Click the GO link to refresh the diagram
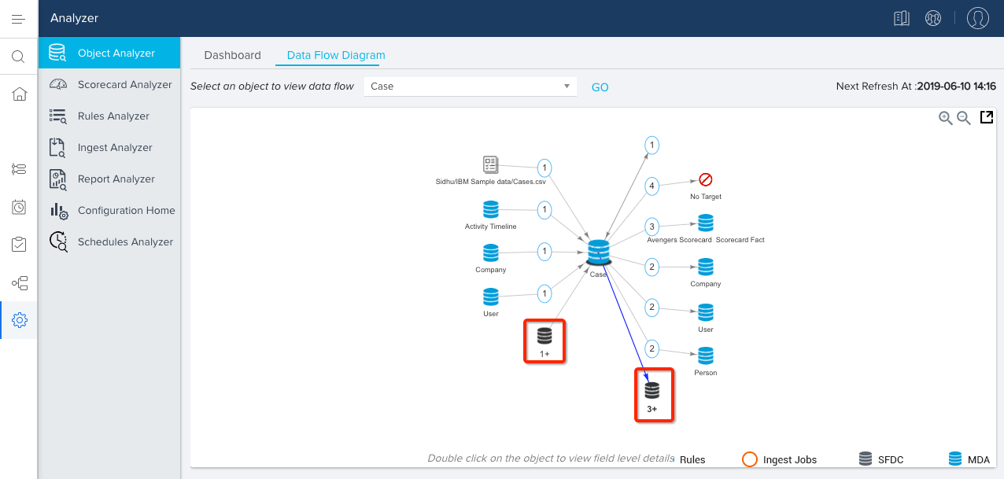The height and width of the screenshot is (479, 1004). 600,87
